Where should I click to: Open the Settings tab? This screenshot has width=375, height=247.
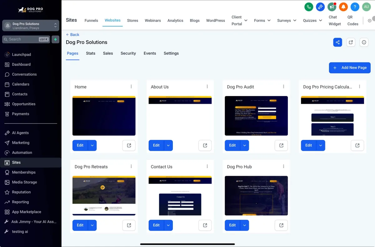[x=171, y=53]
